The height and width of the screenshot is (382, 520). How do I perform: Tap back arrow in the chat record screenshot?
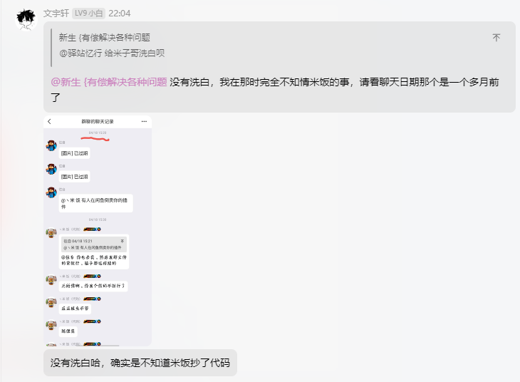pyautogui.click(x=49, y=122)
